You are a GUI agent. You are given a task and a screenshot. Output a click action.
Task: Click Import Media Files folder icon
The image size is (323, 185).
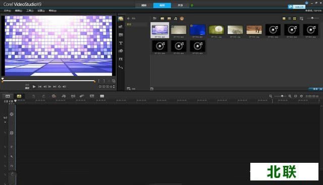(155, 19)
